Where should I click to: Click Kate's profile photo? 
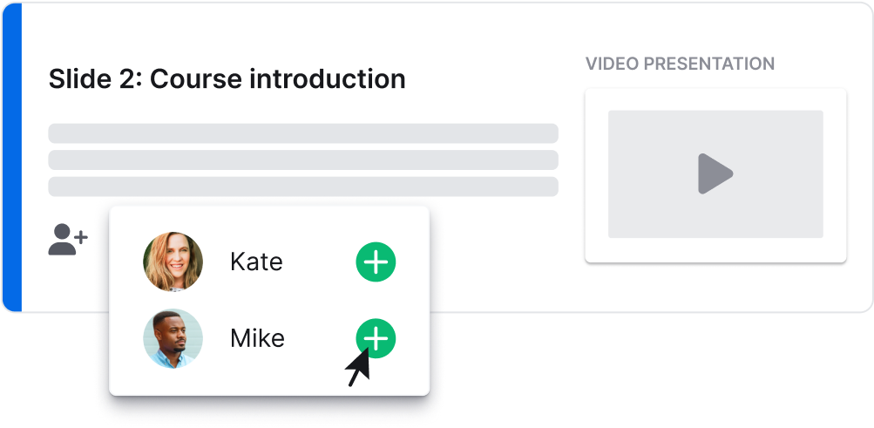(x=173, y=262)
